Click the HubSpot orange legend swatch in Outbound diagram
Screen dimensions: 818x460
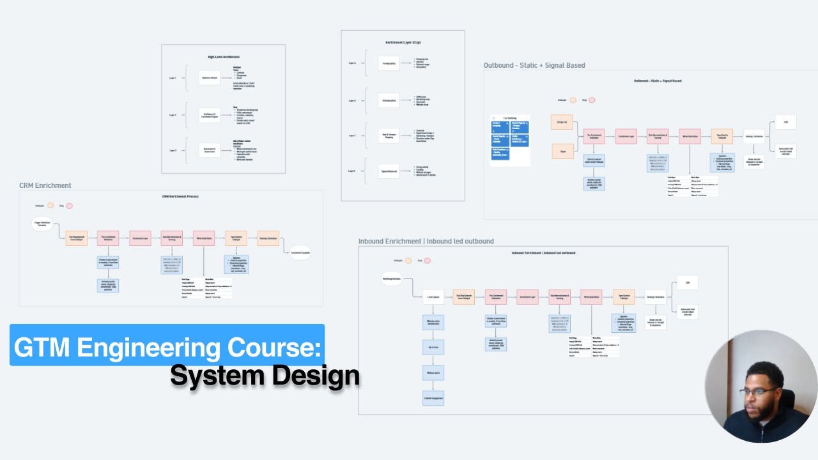pos(573,100)
